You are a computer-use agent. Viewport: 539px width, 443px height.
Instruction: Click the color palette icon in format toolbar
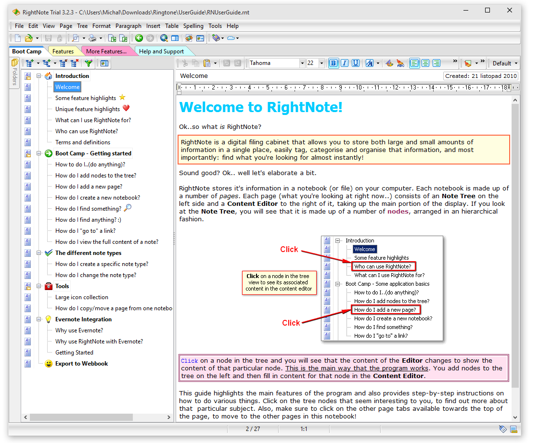389,63
